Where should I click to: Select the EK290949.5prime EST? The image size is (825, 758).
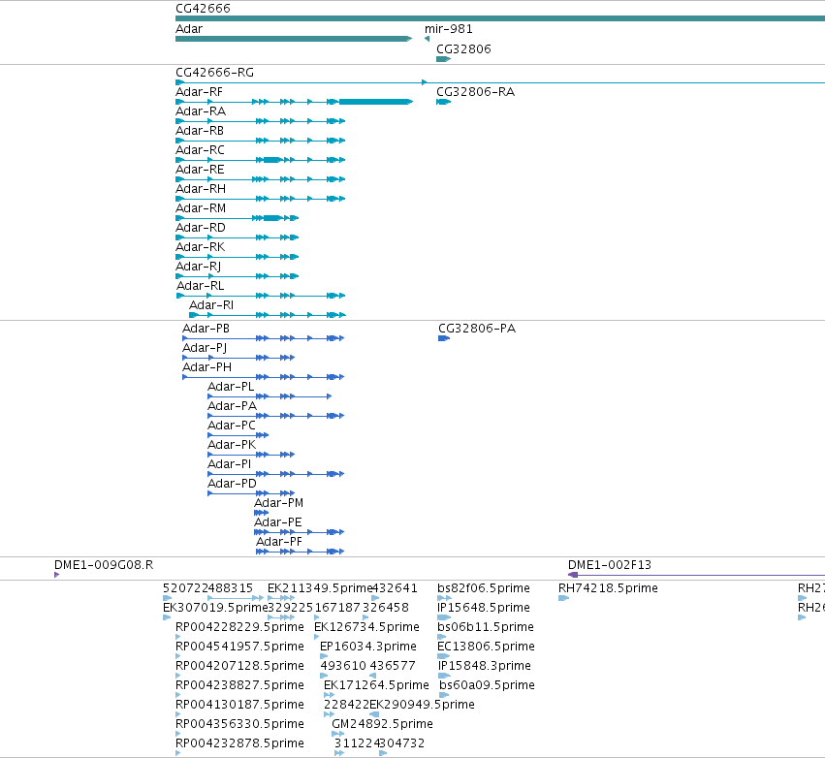422,705
